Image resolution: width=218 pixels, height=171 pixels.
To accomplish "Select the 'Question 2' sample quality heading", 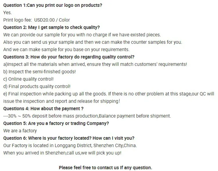I will pyautogui.click(x=51, y=27).
